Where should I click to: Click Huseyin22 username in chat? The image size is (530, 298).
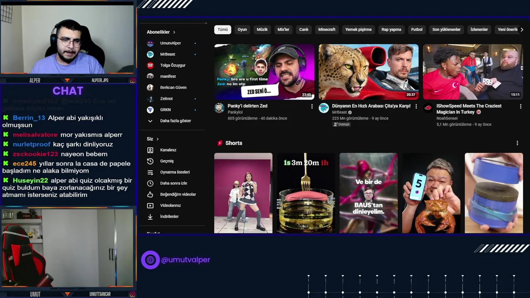(30, 180)
